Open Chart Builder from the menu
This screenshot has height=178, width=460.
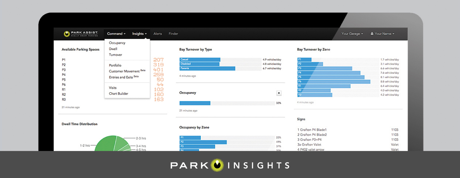[118, 93]
